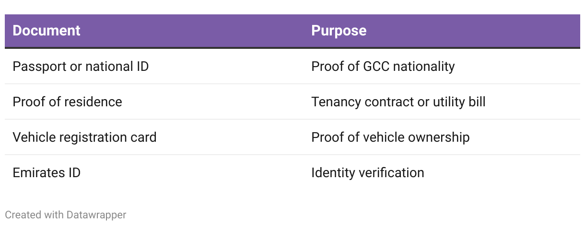Select the Identity verification cell
The image size is (585, 226).
(x=368, y=172)
